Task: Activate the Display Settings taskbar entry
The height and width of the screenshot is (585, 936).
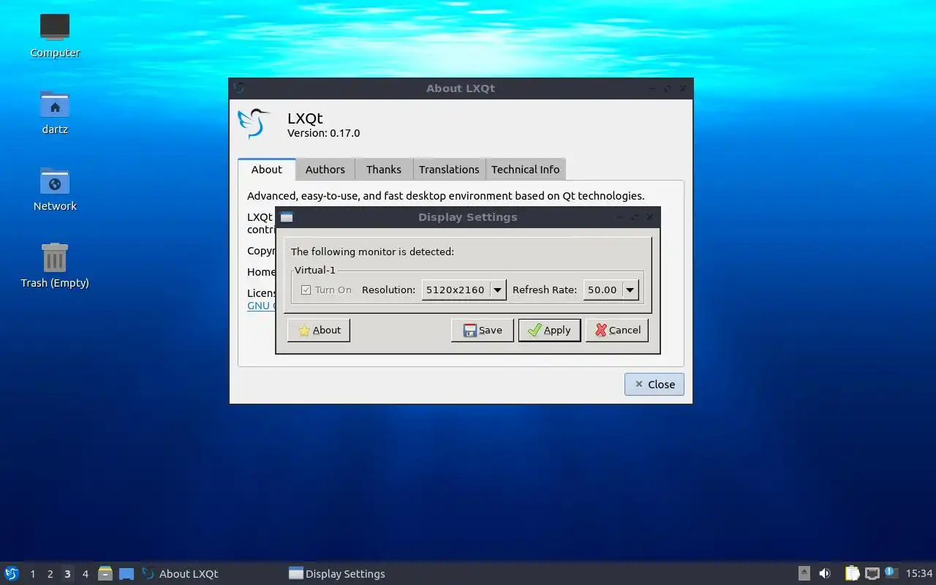Action: pyautogui.click(x=358, y=573)
